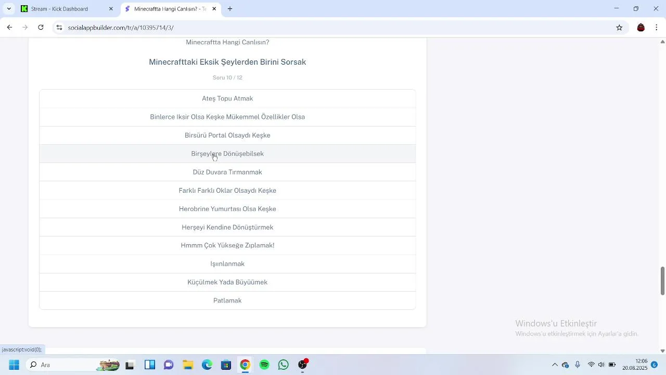Image resolution: width=666 pixels, height=375 pixels.
Task: Pick "Birsürü Portal Olsaydı Keşke" option
Action: tap(227, 135)
